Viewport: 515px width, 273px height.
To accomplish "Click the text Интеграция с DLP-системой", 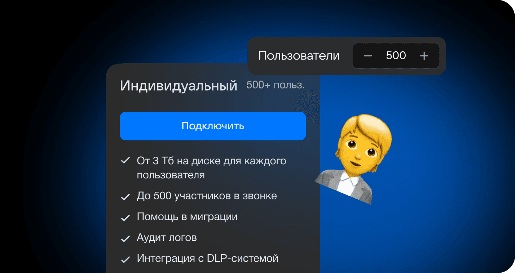I will coord(208,259).
